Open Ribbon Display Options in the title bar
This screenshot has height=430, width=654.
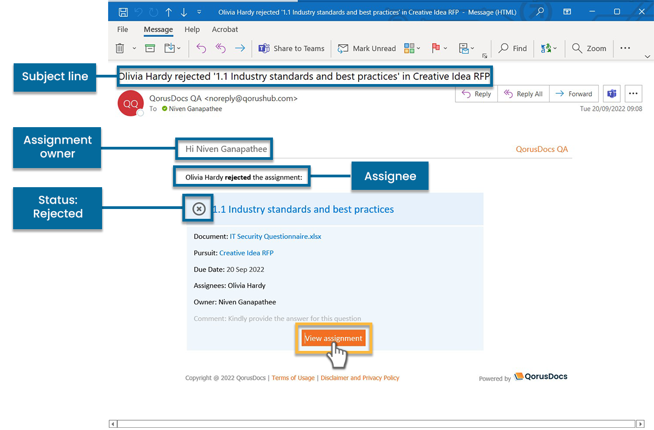(567, 11)
